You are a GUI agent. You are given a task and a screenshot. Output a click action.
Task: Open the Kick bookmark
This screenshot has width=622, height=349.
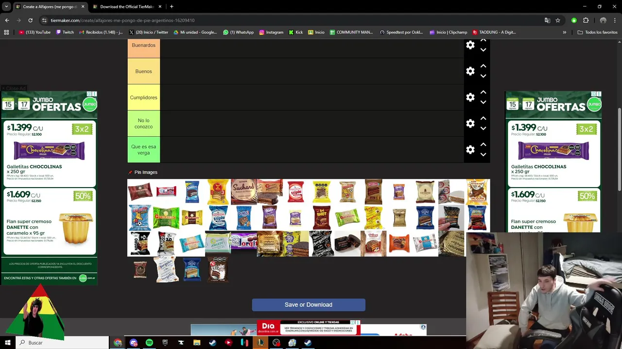click(295, 32)
